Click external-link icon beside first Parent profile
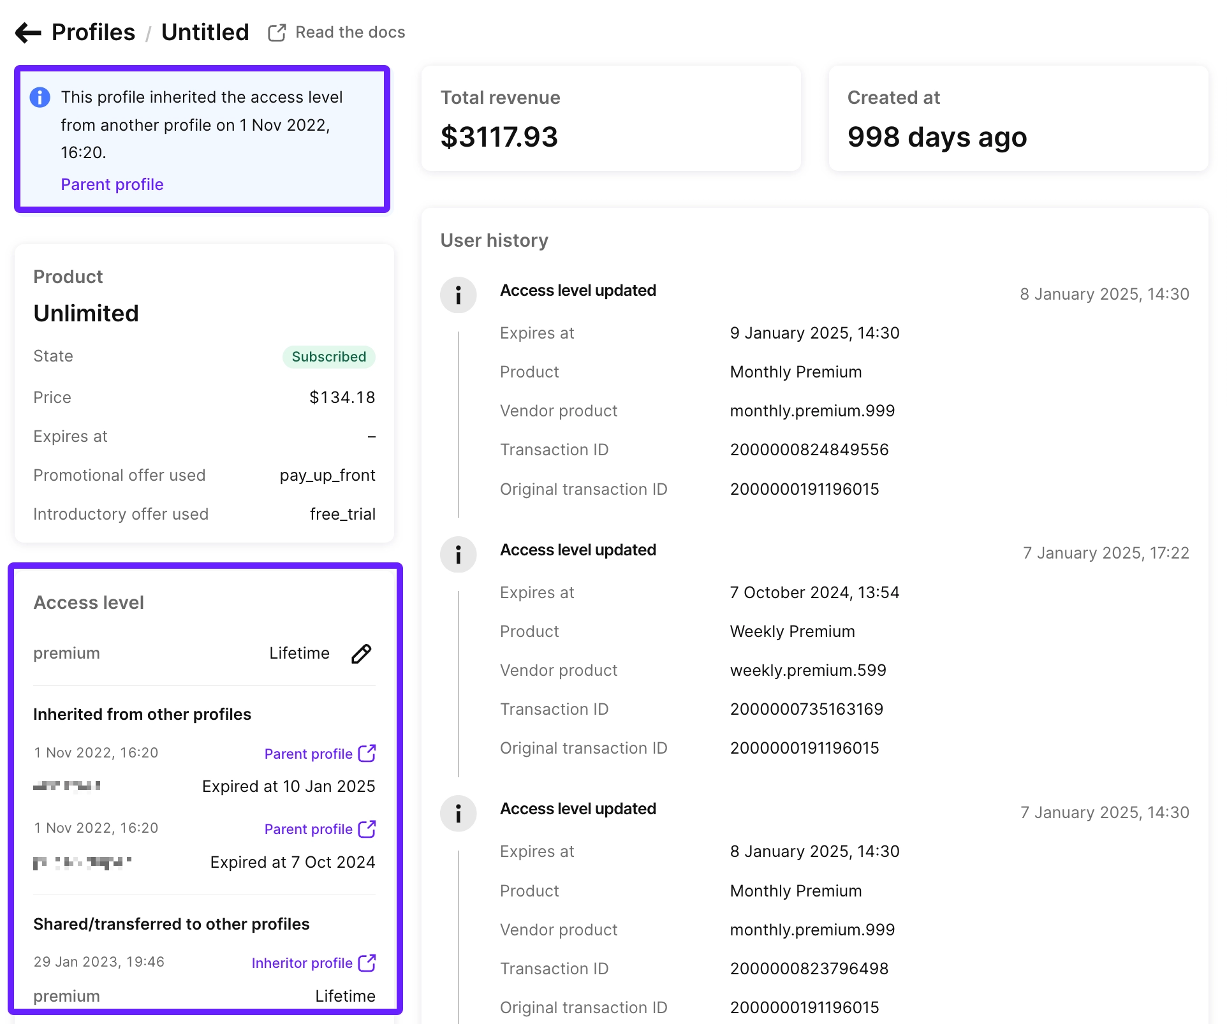Viewport: 1227px width, 1024px height. pyautogui.click(x=367, y=753)
